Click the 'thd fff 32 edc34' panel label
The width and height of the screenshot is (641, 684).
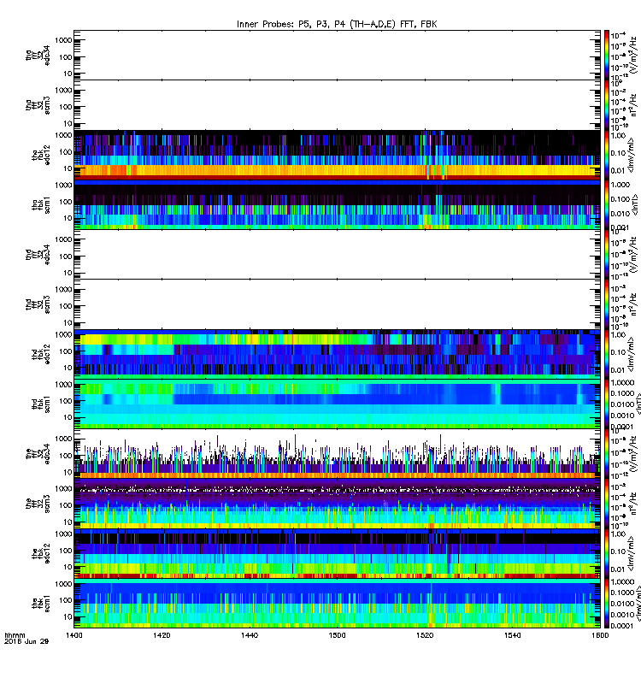pos(38,254)
